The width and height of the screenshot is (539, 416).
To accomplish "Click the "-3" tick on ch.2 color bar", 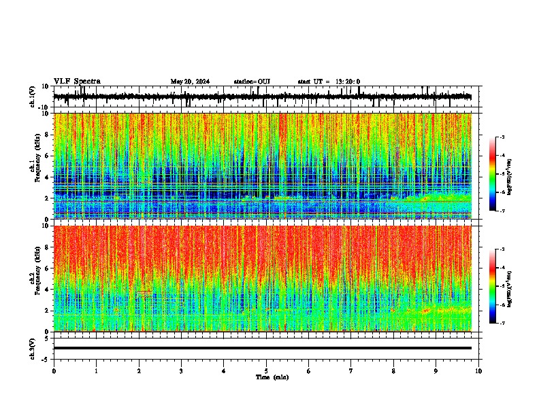I will (x=502, y=249).
